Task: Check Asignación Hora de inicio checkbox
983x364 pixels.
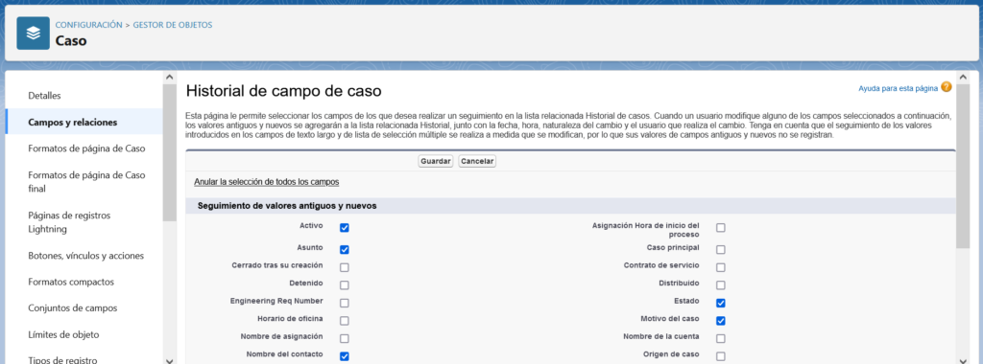Action: 721,228
